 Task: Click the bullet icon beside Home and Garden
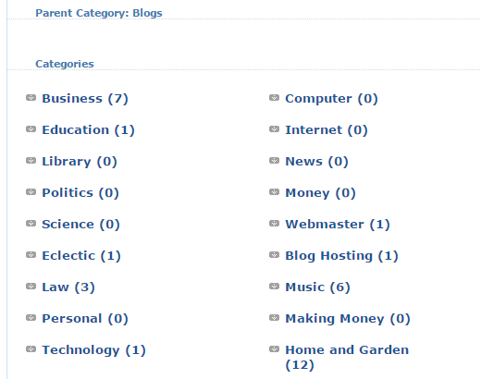tap(274, 349)
